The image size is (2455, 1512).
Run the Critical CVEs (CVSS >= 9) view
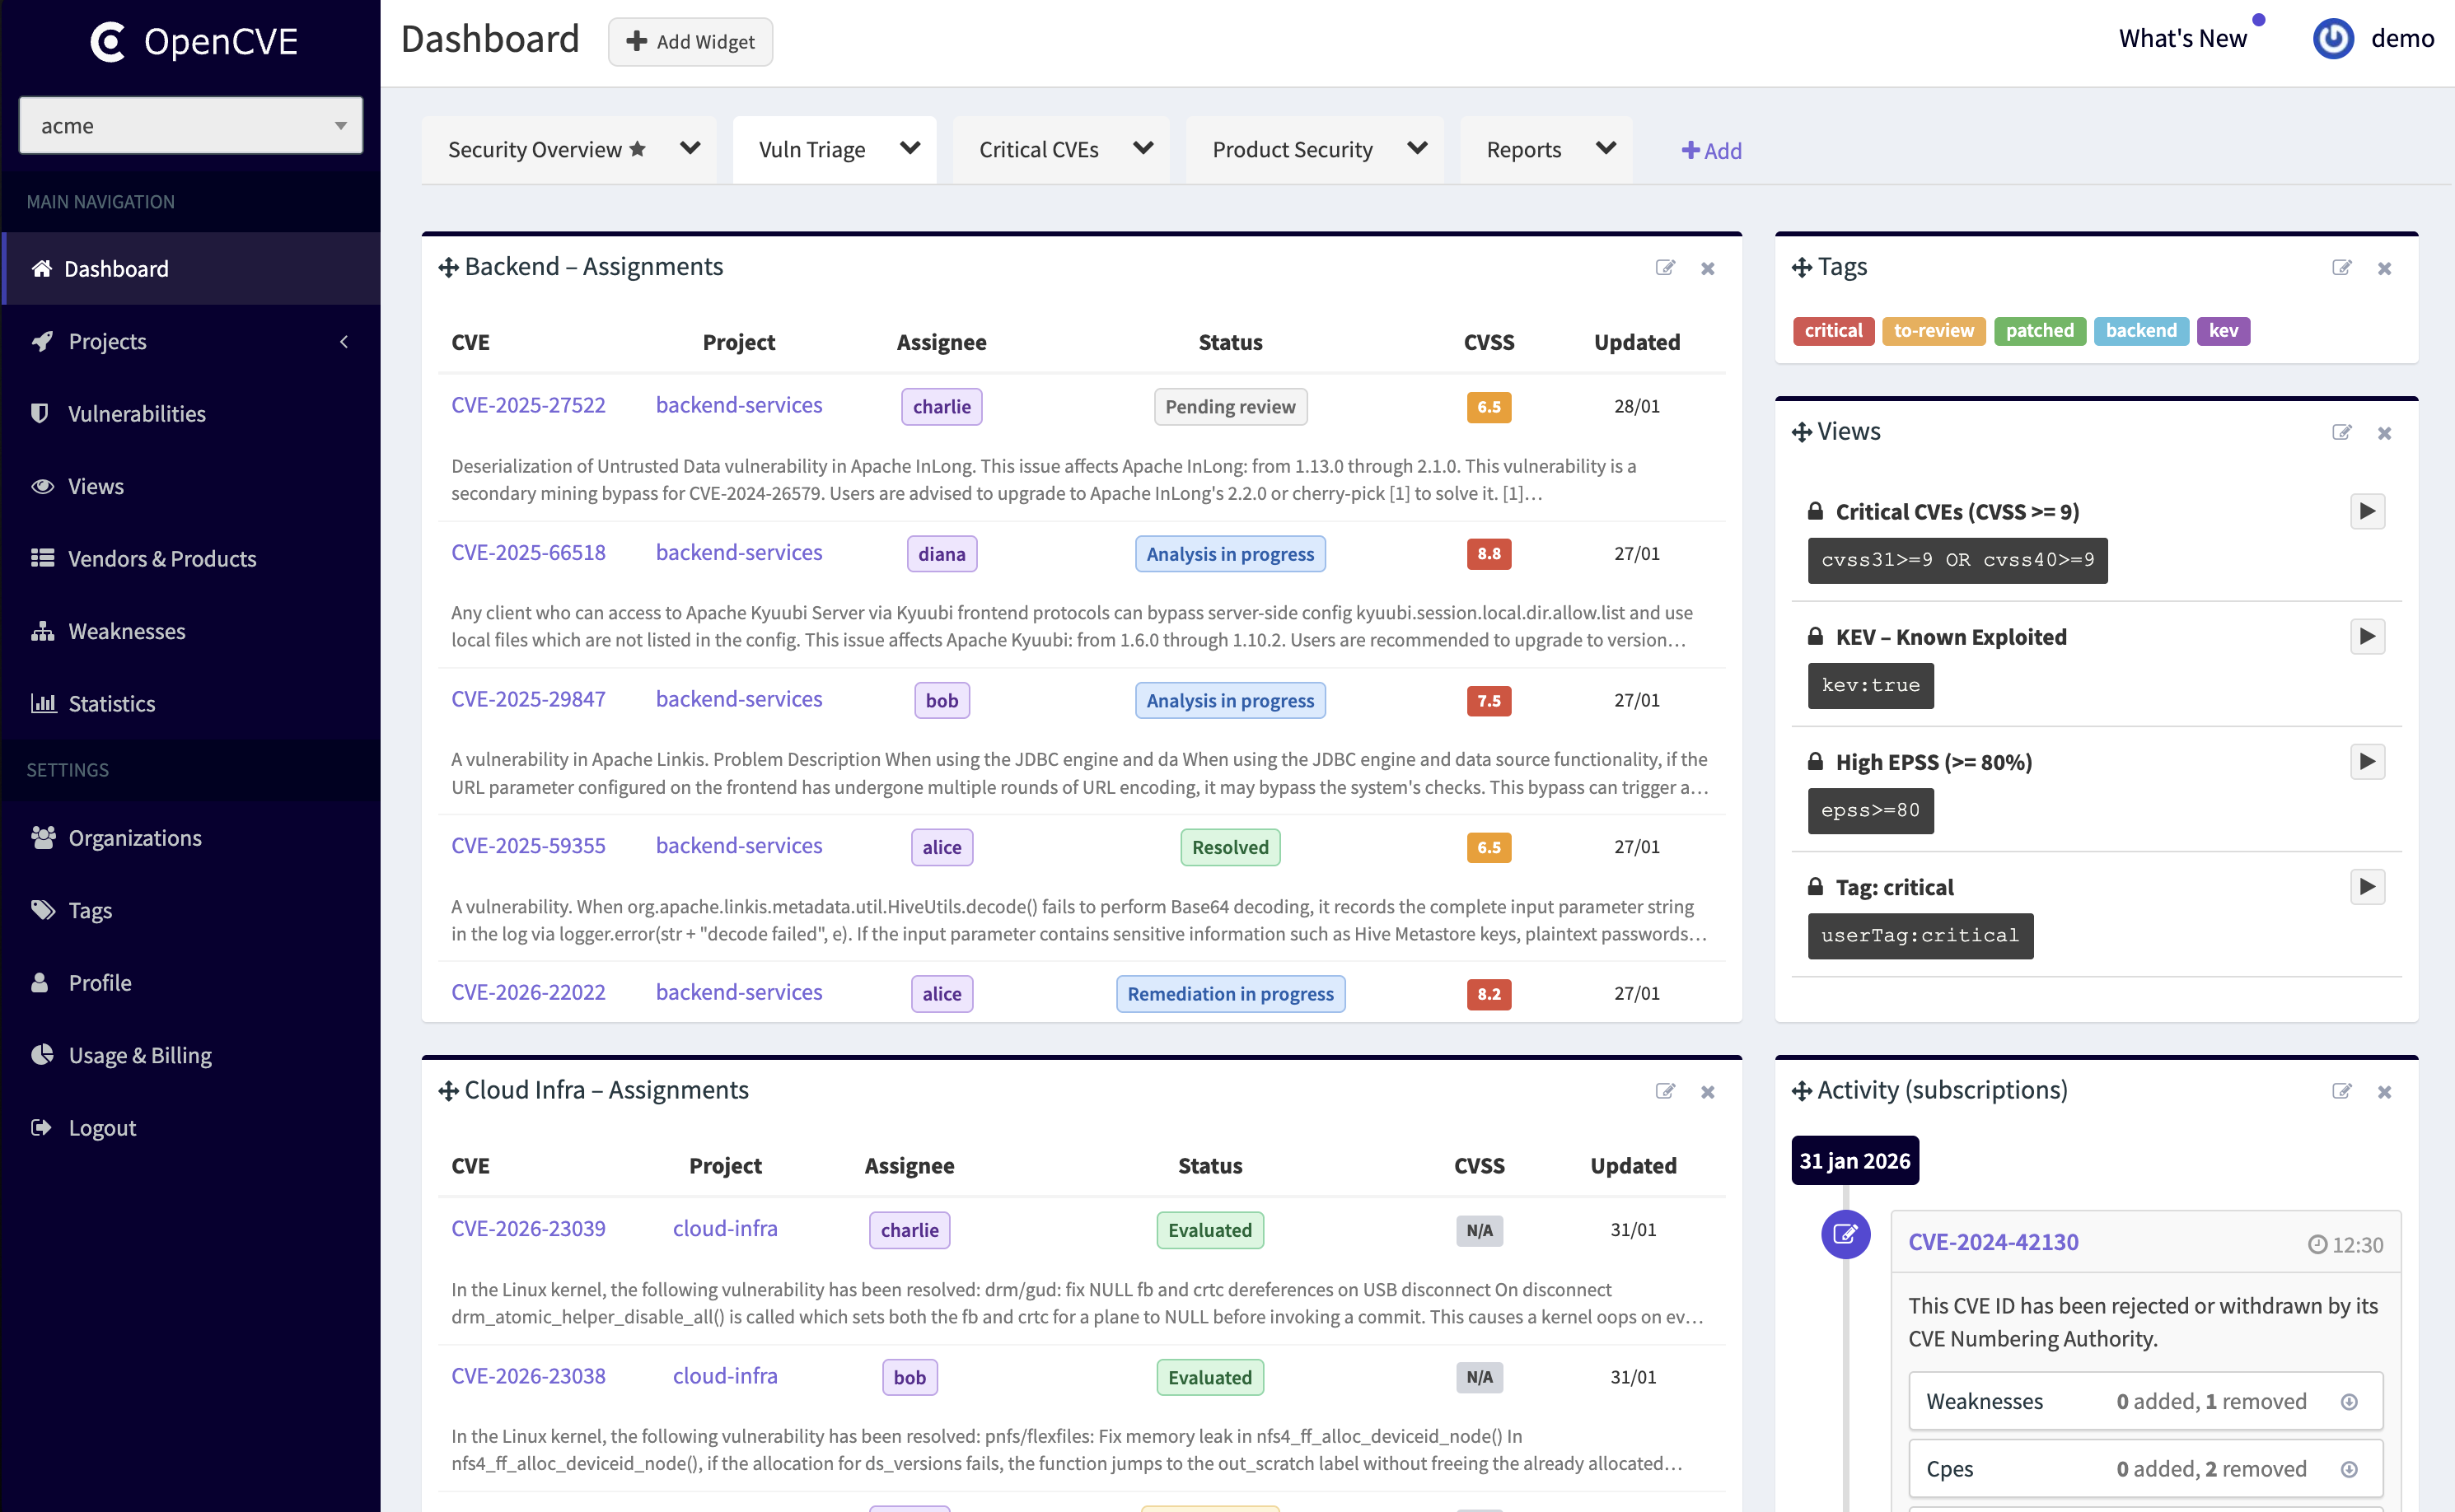click(x=2367, y=511)
